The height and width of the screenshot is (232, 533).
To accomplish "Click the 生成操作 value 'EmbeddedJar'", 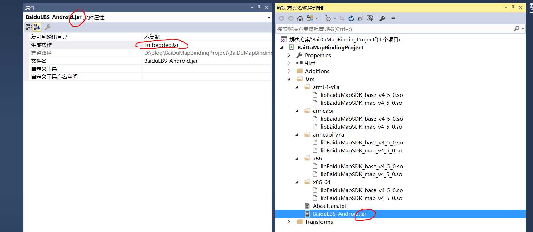I will coord(161,45).
